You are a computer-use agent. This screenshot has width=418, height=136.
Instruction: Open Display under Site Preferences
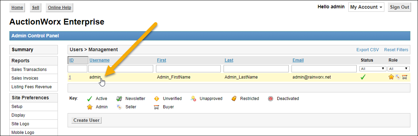click(x=34, y=115)
